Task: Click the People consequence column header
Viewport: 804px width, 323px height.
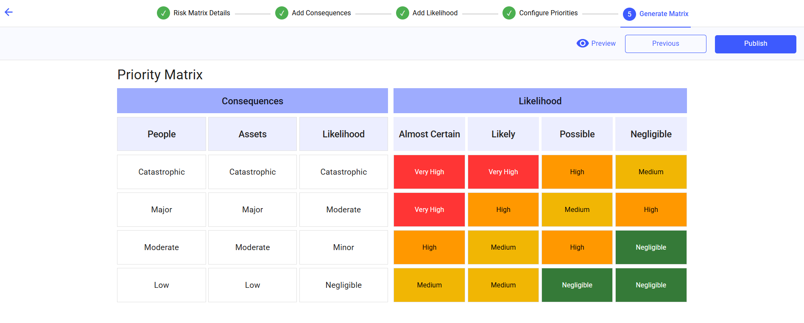Action: click(162, 134)
